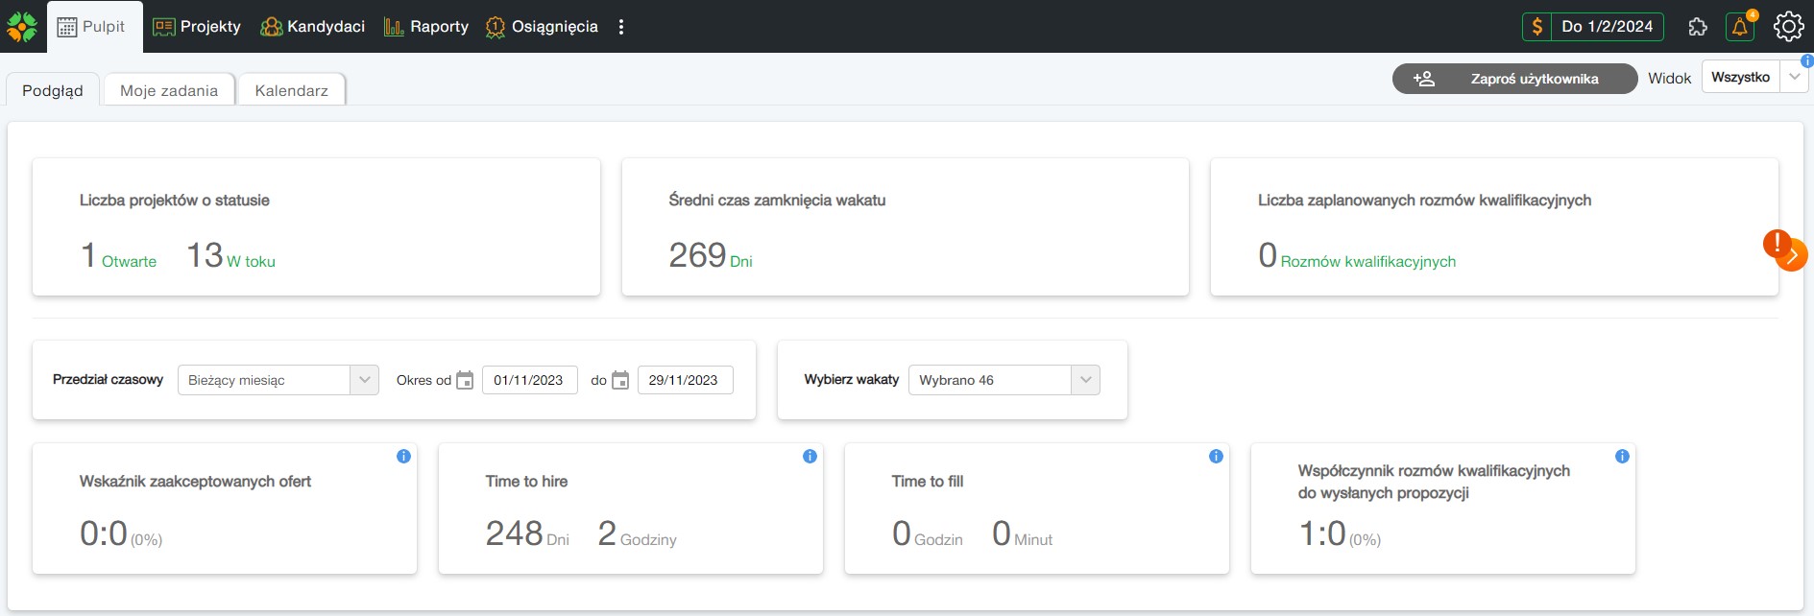Open the Kandydaci menu

313,27
